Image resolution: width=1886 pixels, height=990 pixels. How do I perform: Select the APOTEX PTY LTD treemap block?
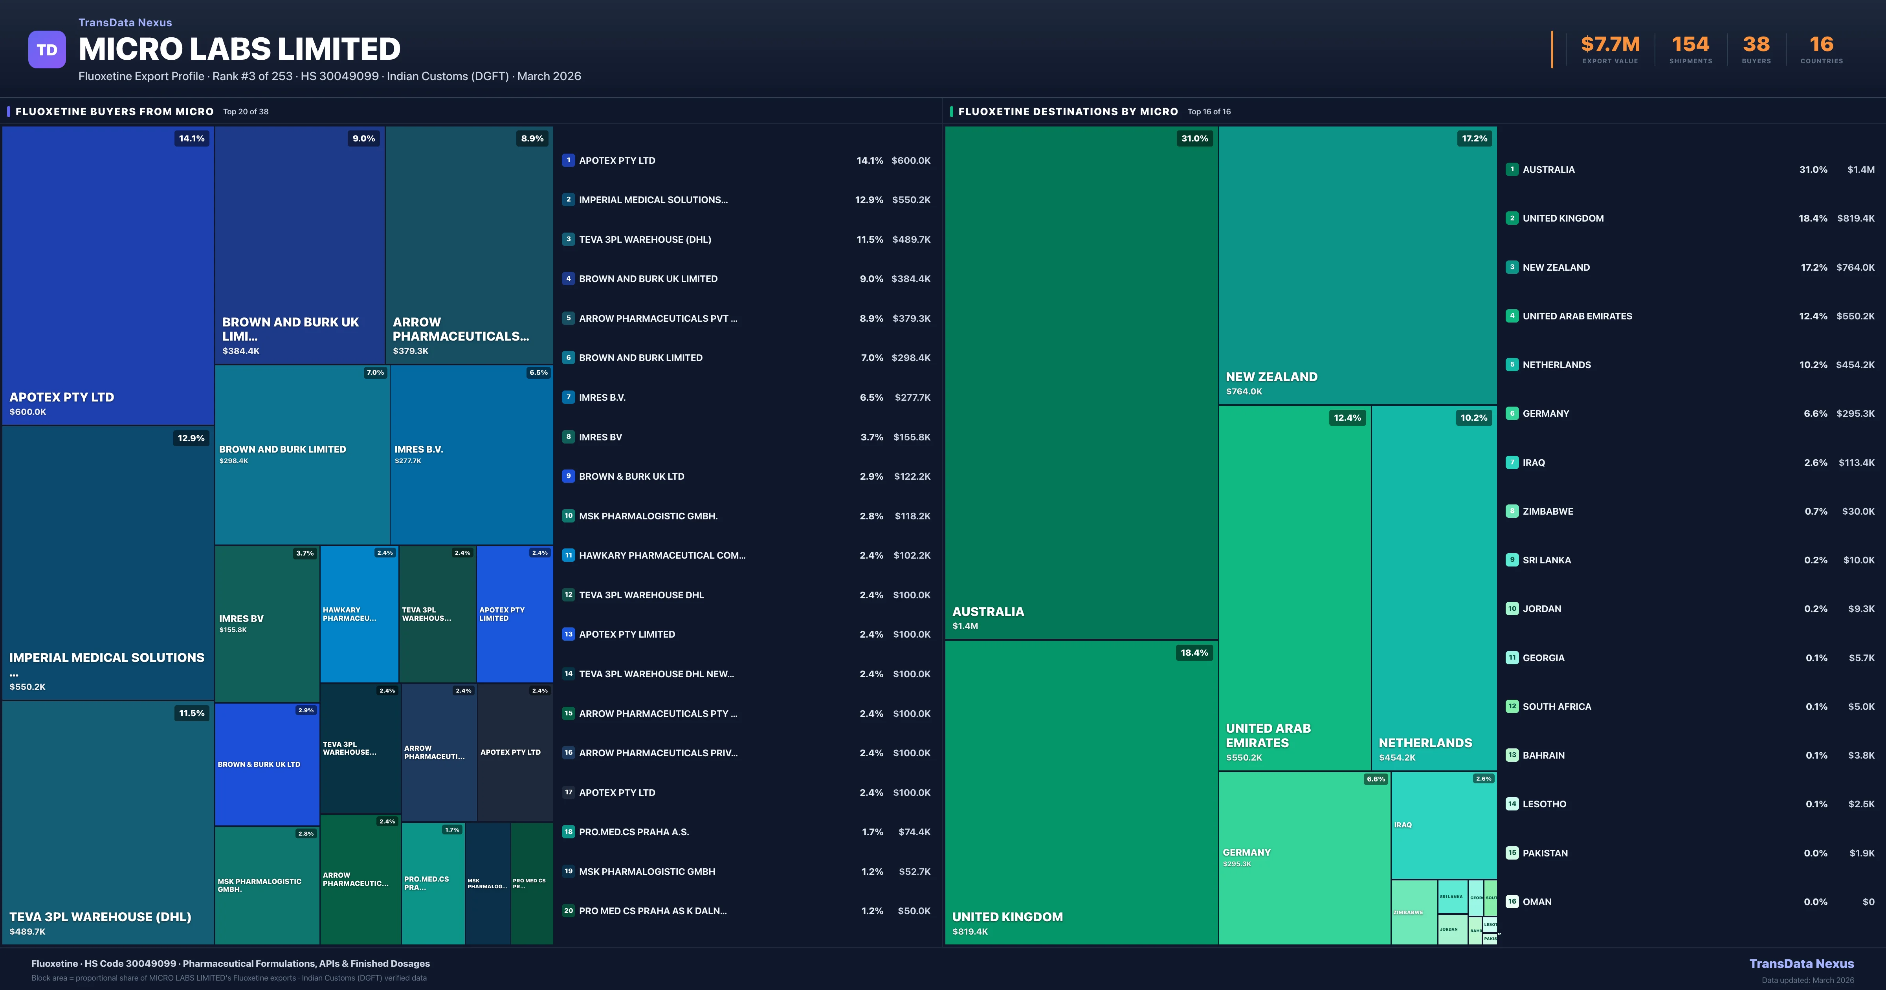(x=108, y=275)
